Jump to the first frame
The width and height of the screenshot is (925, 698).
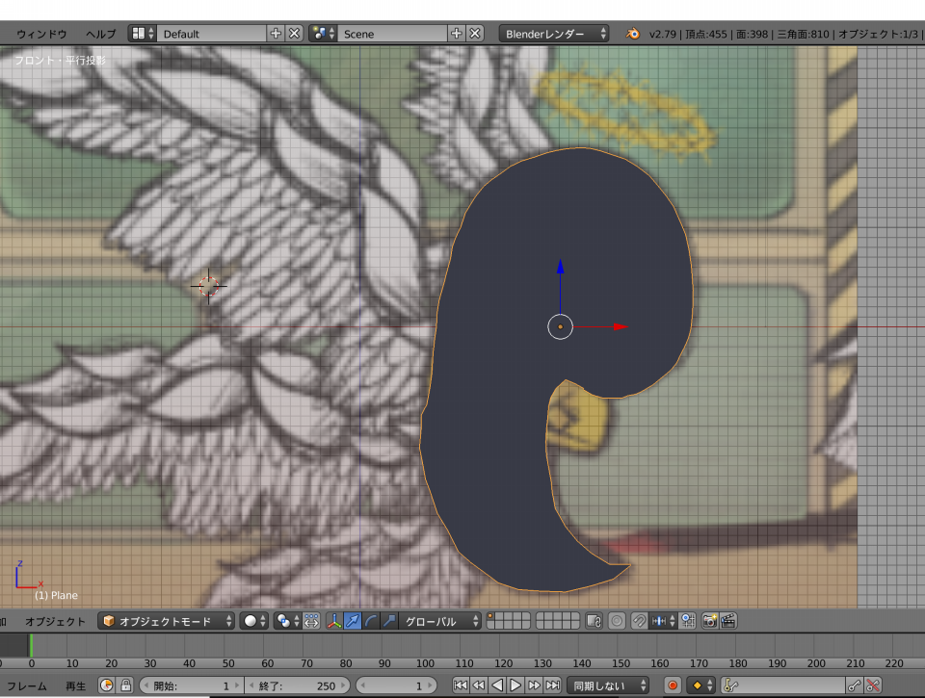click(x=461, y=685)
